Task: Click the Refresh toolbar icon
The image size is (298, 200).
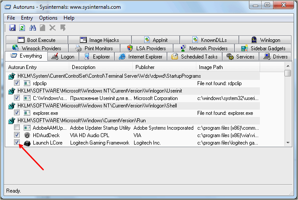Action: click(22, 28)
